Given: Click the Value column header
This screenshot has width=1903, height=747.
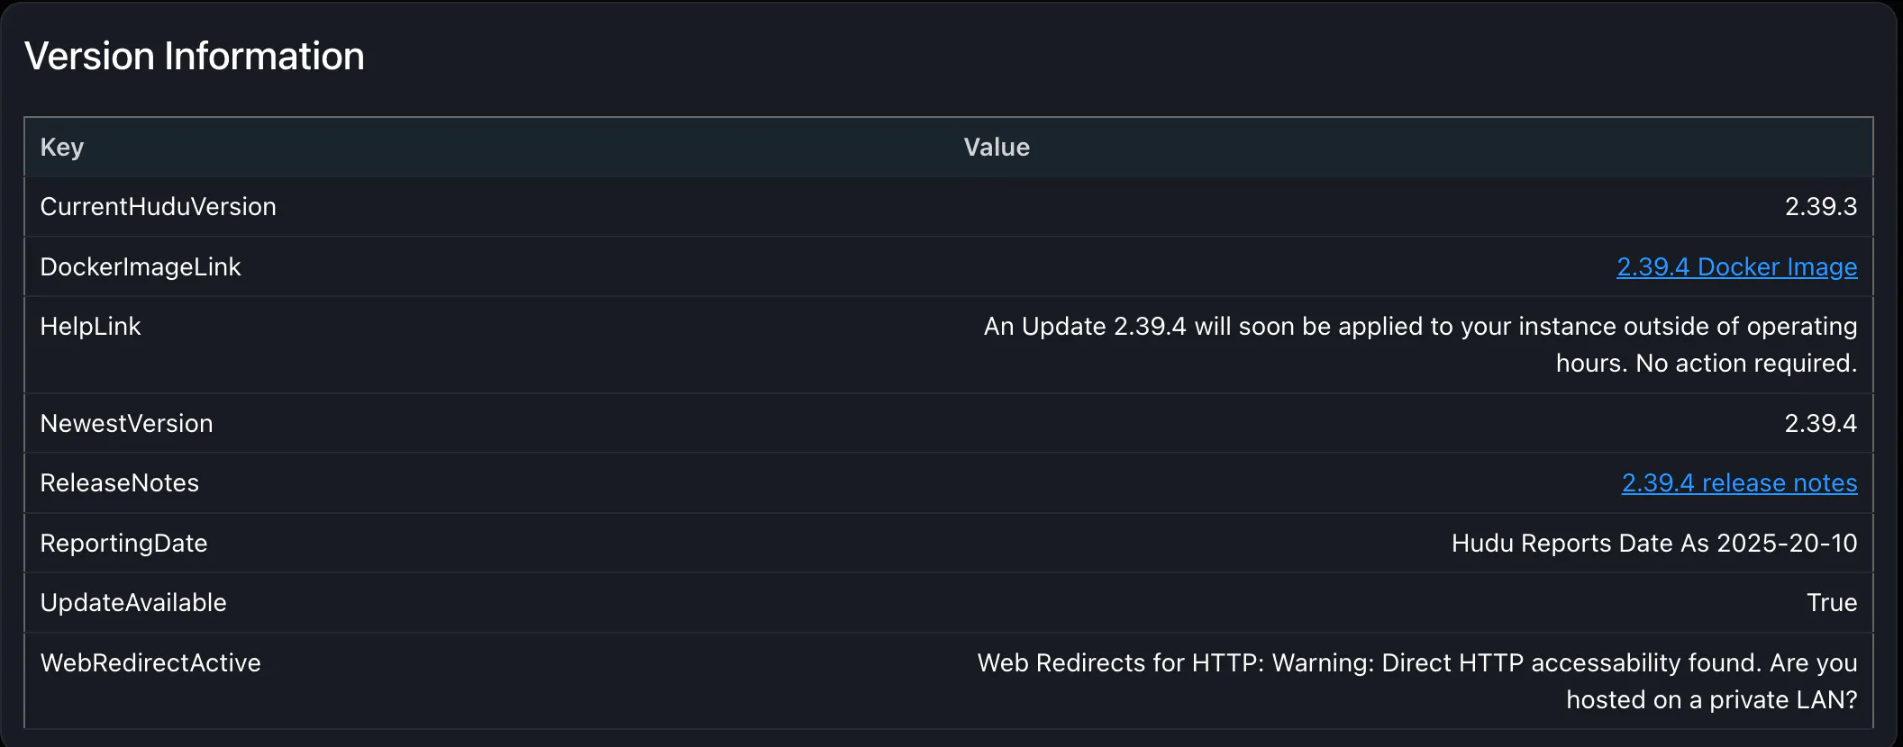Looking at the screenshot, I should (x=997, y=148).
